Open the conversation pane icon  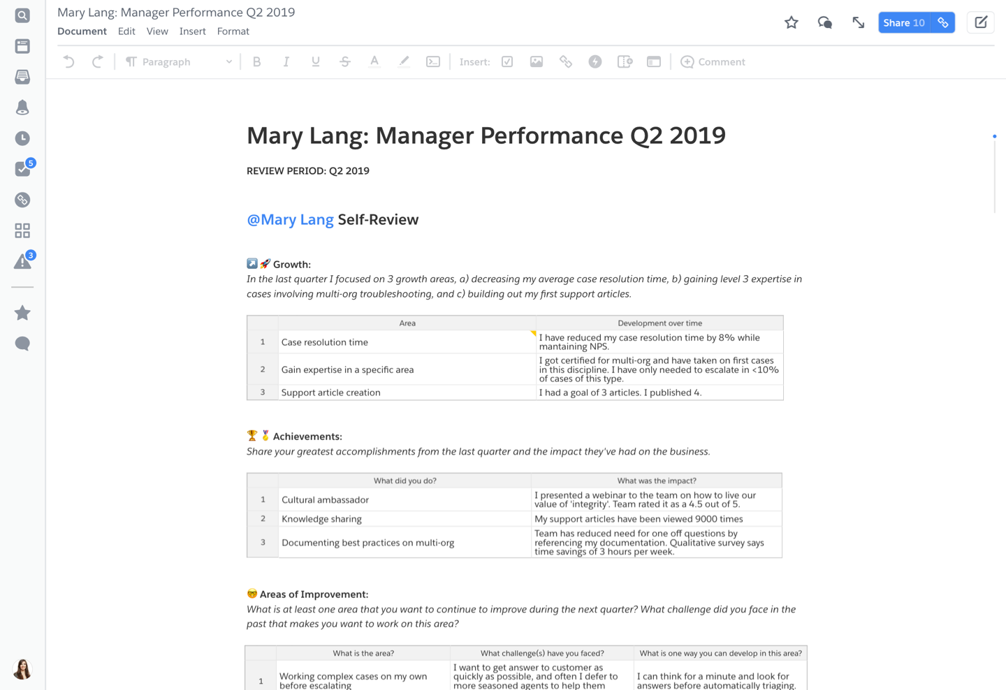[x=824, y=23]
